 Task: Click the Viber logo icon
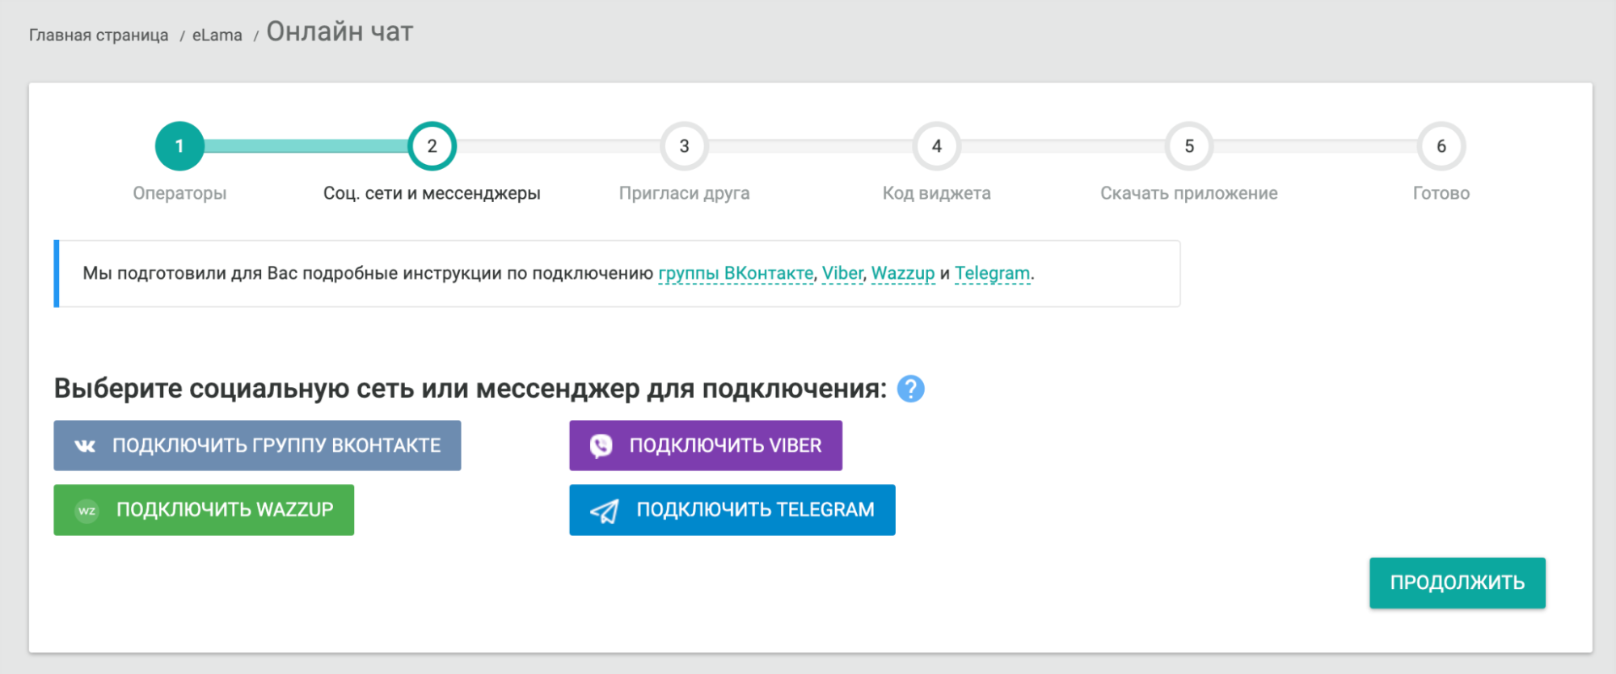coord(601,445)
